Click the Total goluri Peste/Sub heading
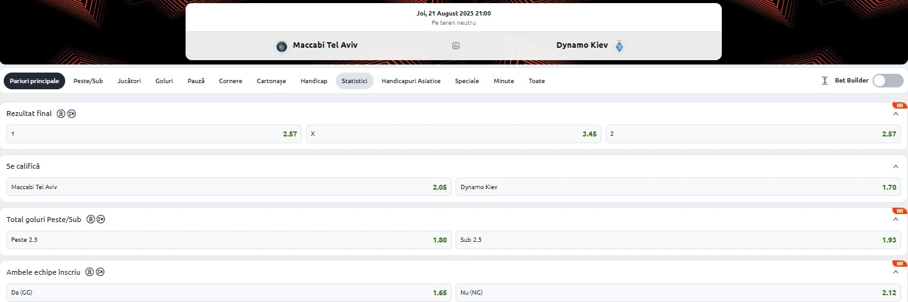 point(44,219)
